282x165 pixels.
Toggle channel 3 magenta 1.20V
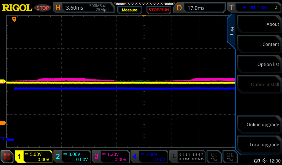click(x=111, y=157)
